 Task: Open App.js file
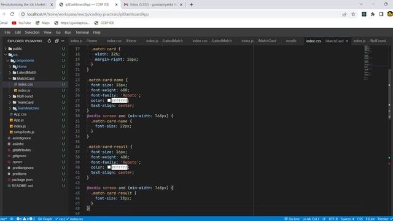tap(18, 120)
